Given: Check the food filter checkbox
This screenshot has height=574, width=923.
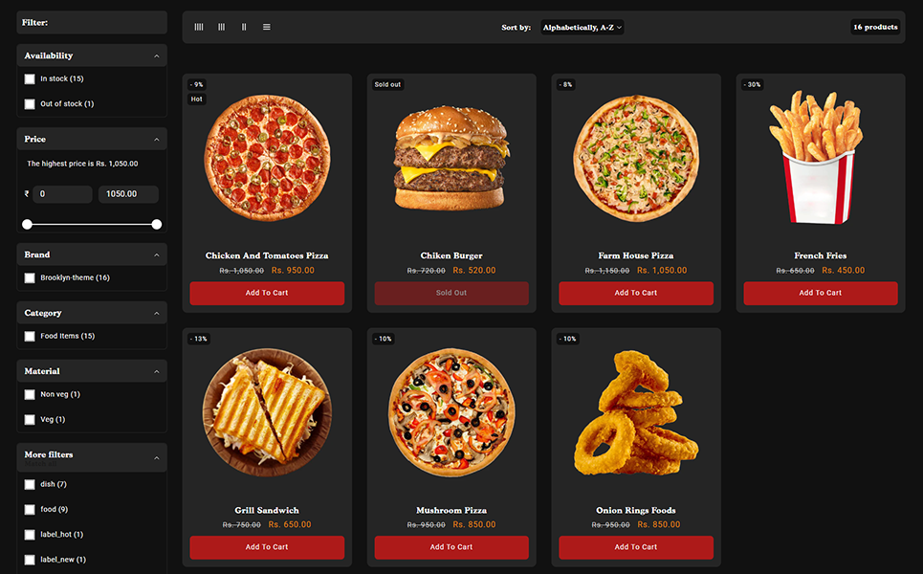Looking at the screenshot, I should coord(30,509).
